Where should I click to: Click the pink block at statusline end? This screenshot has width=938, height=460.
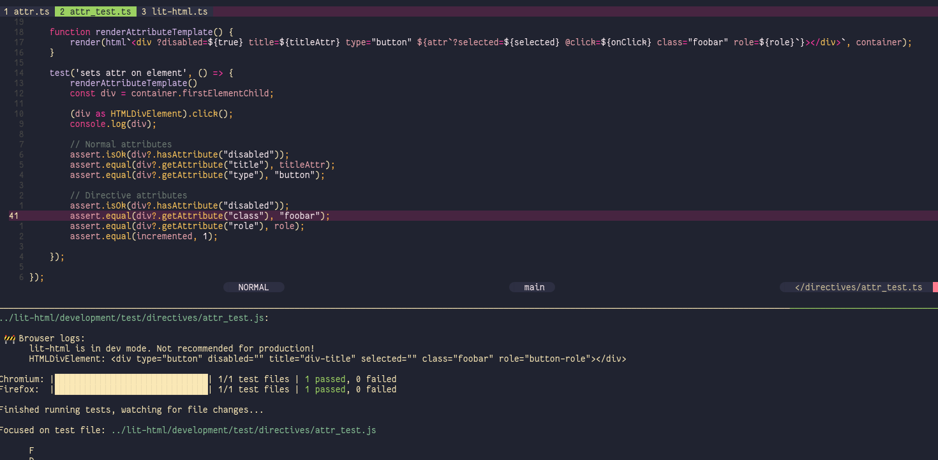(935, 287)
